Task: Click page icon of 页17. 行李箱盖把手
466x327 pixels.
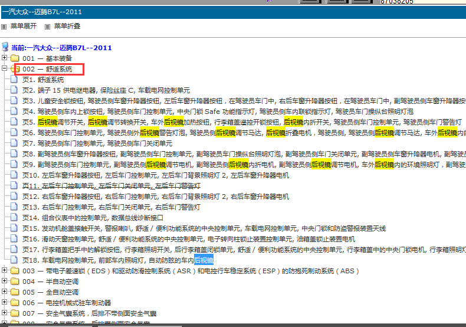Action: [x=14, y=249]
